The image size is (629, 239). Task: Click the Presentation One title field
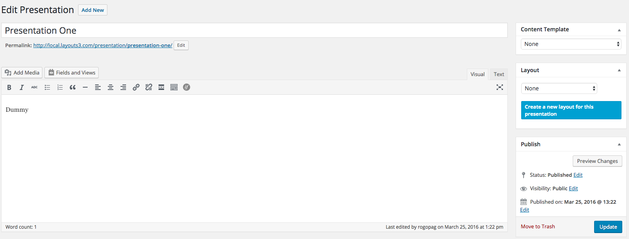click(254, 31)
